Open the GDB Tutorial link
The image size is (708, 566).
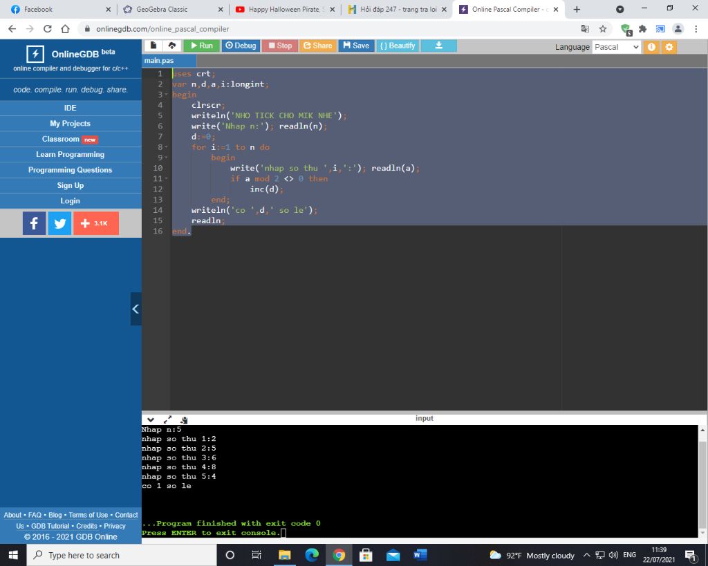tap(50, 527)
